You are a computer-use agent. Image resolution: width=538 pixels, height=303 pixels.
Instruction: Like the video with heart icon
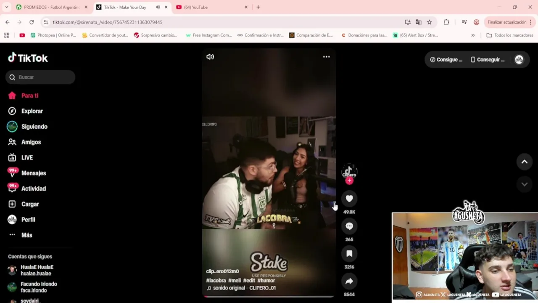[x=349, y=199]
